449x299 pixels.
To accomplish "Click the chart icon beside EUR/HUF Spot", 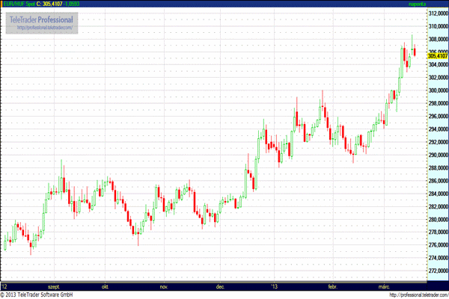I will click(x=4, y=4).
